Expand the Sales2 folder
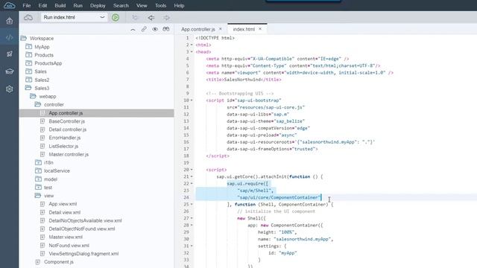Screen dimensions: 477x268 (x=28, y=80)
